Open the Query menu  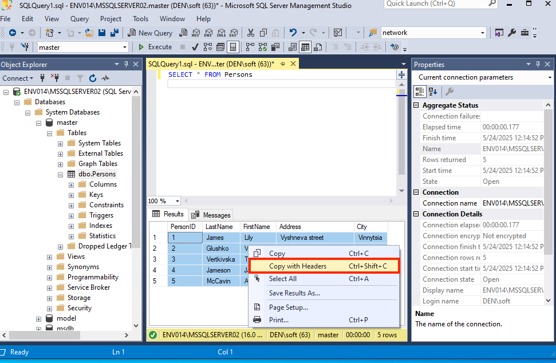tap(80, 19)
